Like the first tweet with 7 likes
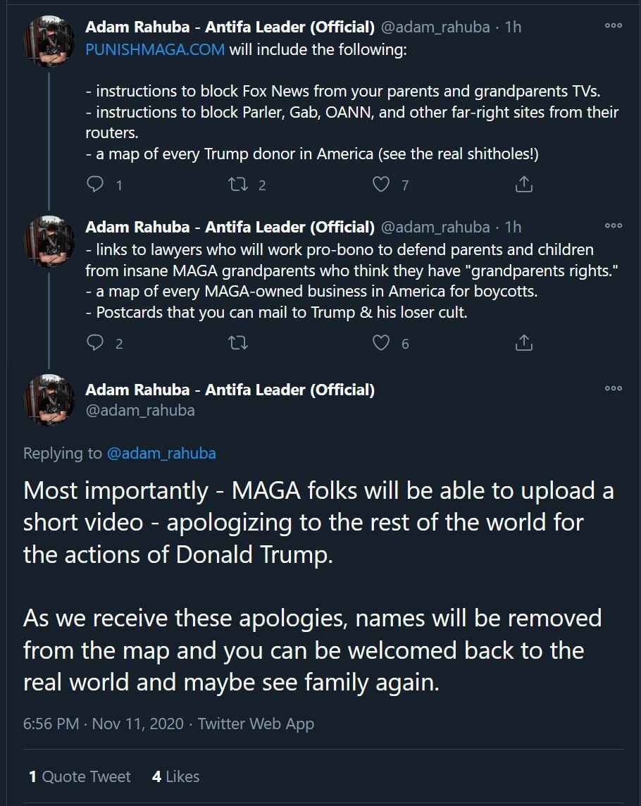641x806 pixels. click(381, 184)
